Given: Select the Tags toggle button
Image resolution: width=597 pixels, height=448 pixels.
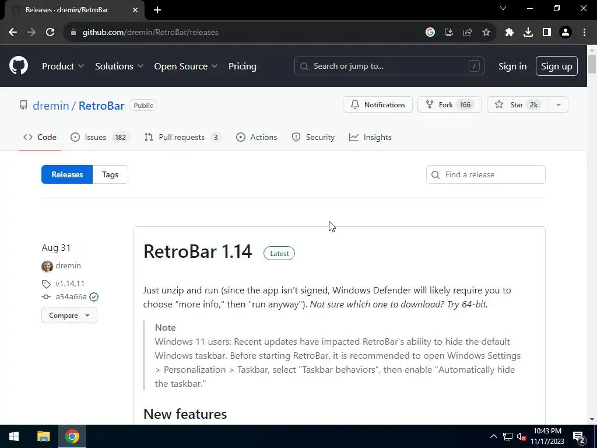Looking at the screenshot, I should (x=110, y=174).
